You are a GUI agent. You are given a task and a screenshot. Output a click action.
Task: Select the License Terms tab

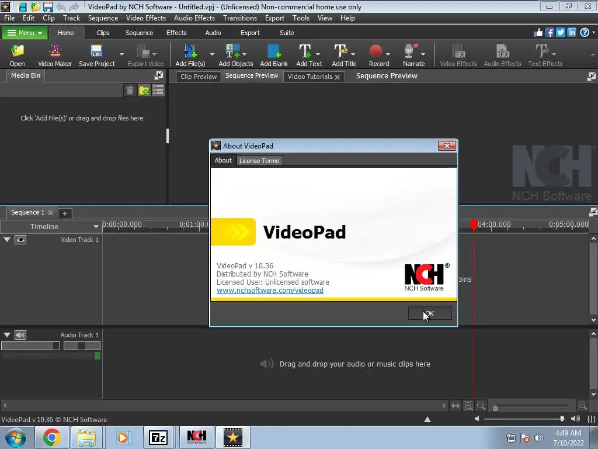(x=259, y=161)
